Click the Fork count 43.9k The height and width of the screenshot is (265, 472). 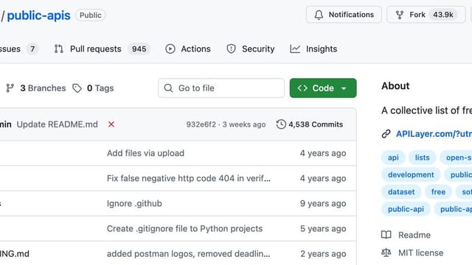tap(442, 15)
